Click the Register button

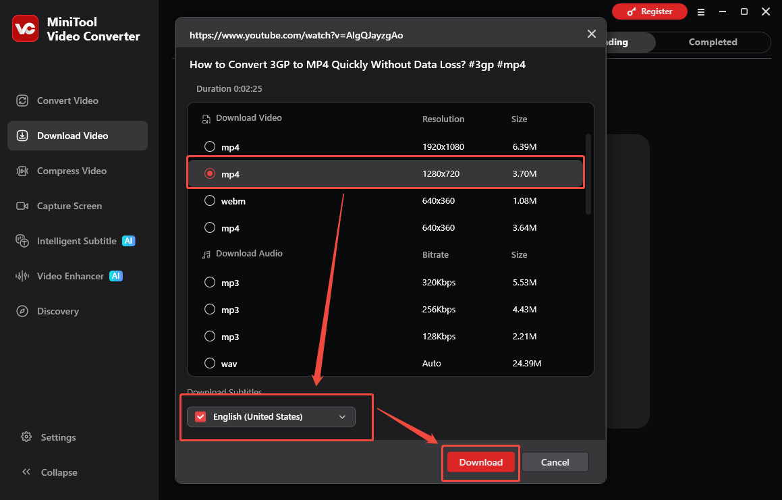tap(649, 11)
